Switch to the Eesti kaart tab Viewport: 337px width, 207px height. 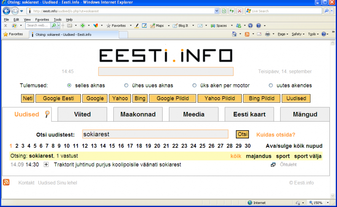point(249,114)
